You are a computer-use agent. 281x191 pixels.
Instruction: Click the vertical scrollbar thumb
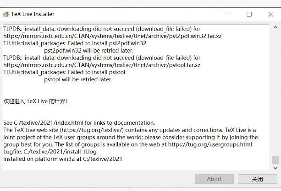(x=275, y=159)
